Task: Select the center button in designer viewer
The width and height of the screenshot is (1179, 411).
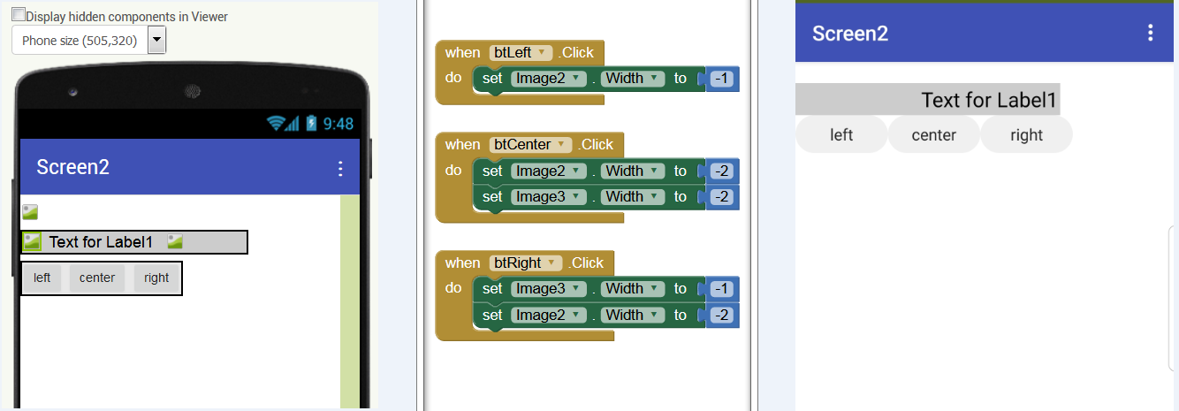Action: coord(97,278)
